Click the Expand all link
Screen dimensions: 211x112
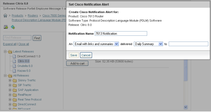coord(10,44)
